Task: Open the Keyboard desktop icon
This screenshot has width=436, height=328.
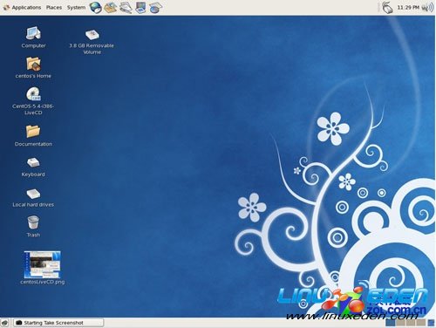Action: tap(33, 162)
